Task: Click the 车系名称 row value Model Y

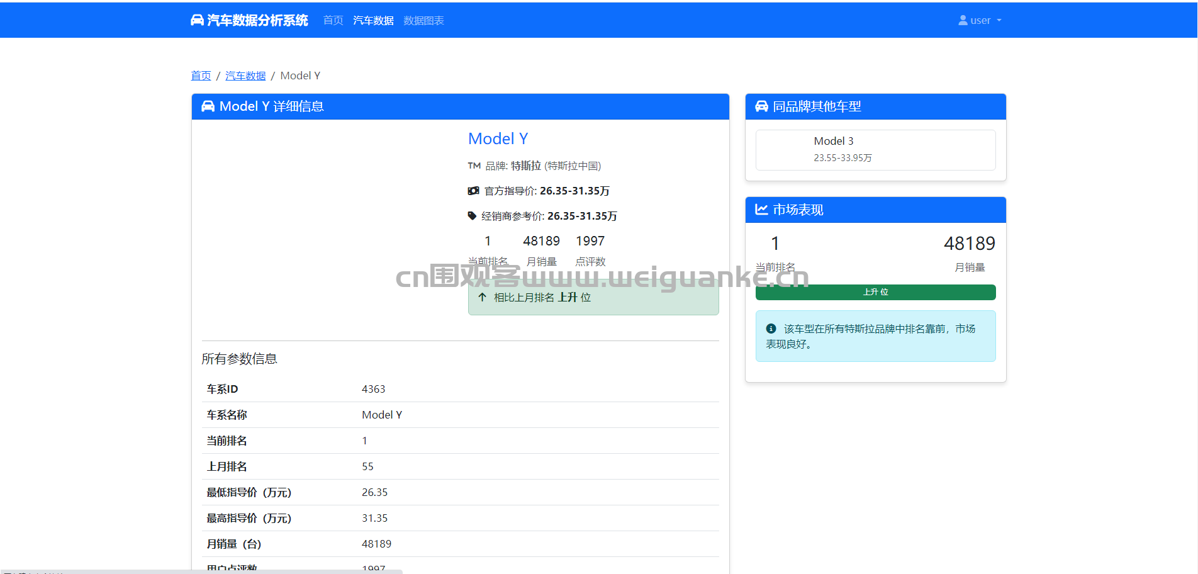Action: point(382,415)
